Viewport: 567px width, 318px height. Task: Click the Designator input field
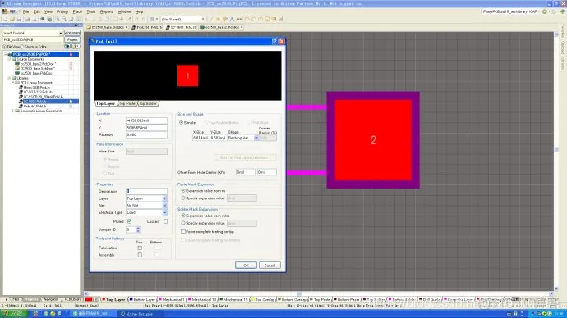[146, 191]
